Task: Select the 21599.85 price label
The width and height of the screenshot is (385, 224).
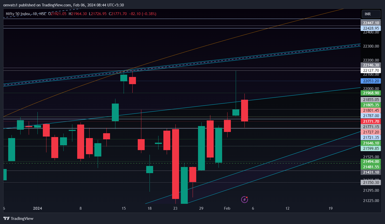Action: (x=371, y=149)
